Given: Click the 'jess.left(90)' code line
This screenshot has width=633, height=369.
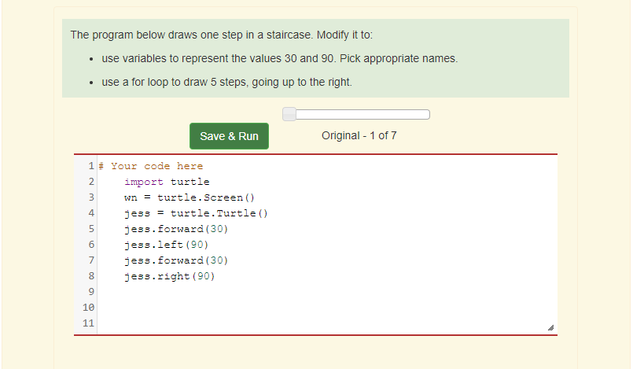Looking at the screenshot, I should coord(167,245).
